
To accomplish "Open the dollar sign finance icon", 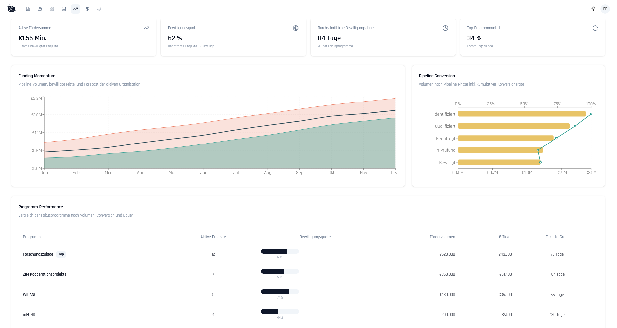I will point(87,9).
